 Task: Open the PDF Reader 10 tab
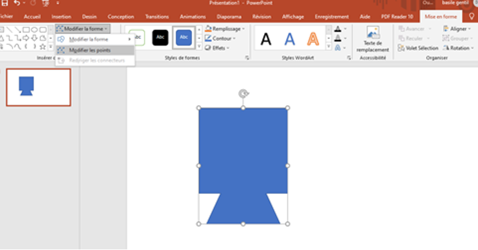point(397,17)
